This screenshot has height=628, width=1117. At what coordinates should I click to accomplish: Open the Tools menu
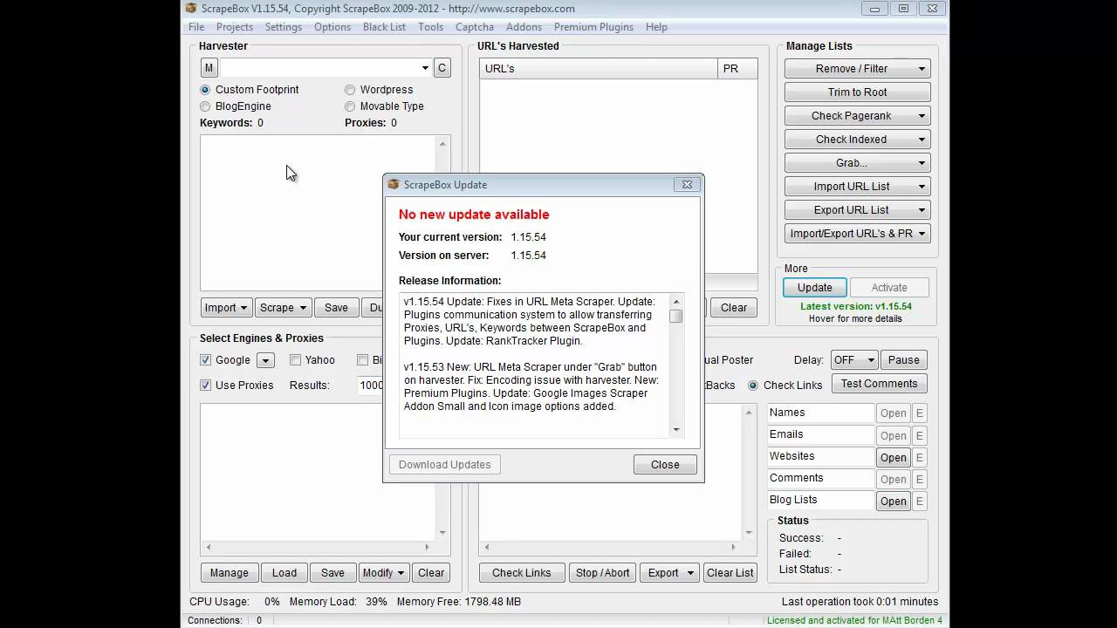pos(430,27)
